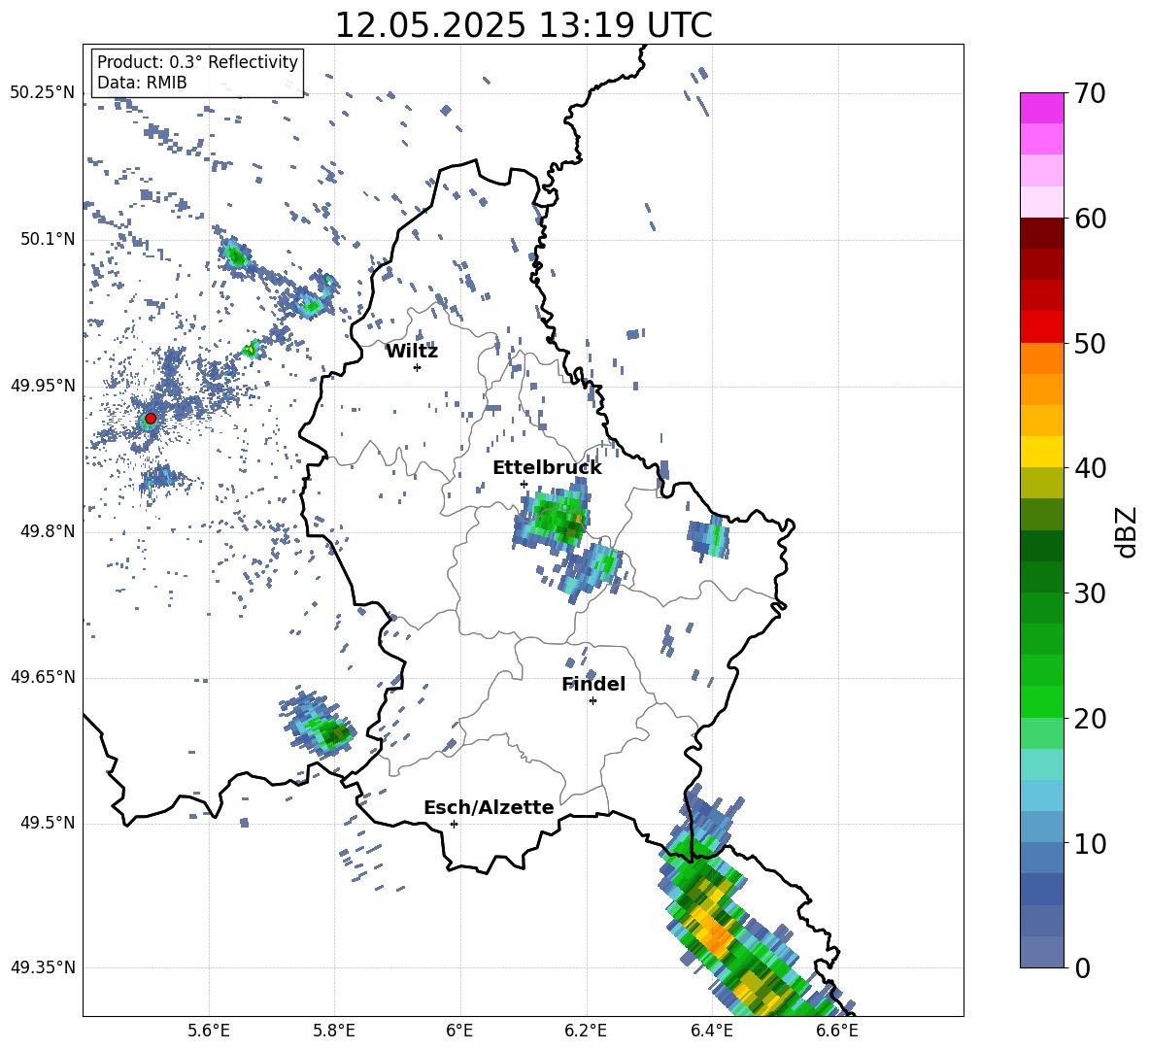Screen dimensions: 1150x1050
Task: Click the cross marker below the Wiltz label
Action: (418, 367)
